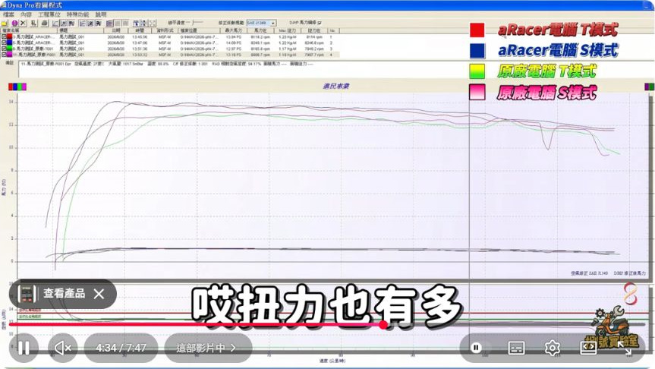Image resolution: width=655 pixels, height=369 pixels.
Task: Open the 說明 menu
Action: click(x=101, y=14)
